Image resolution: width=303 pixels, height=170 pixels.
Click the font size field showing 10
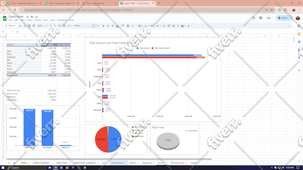[x=94, y=26]
